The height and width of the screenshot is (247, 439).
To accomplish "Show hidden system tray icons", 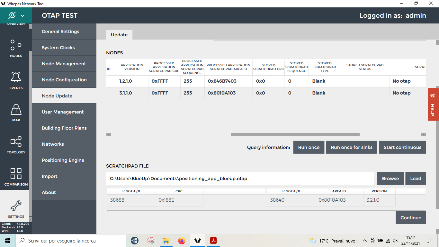I will 364,241.
